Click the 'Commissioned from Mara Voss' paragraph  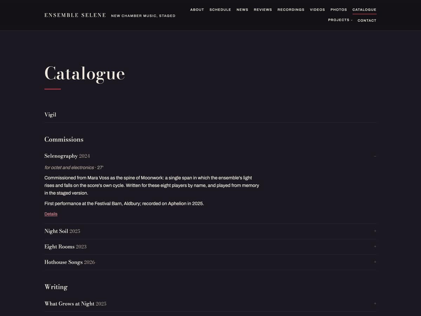tap(152, 185)
